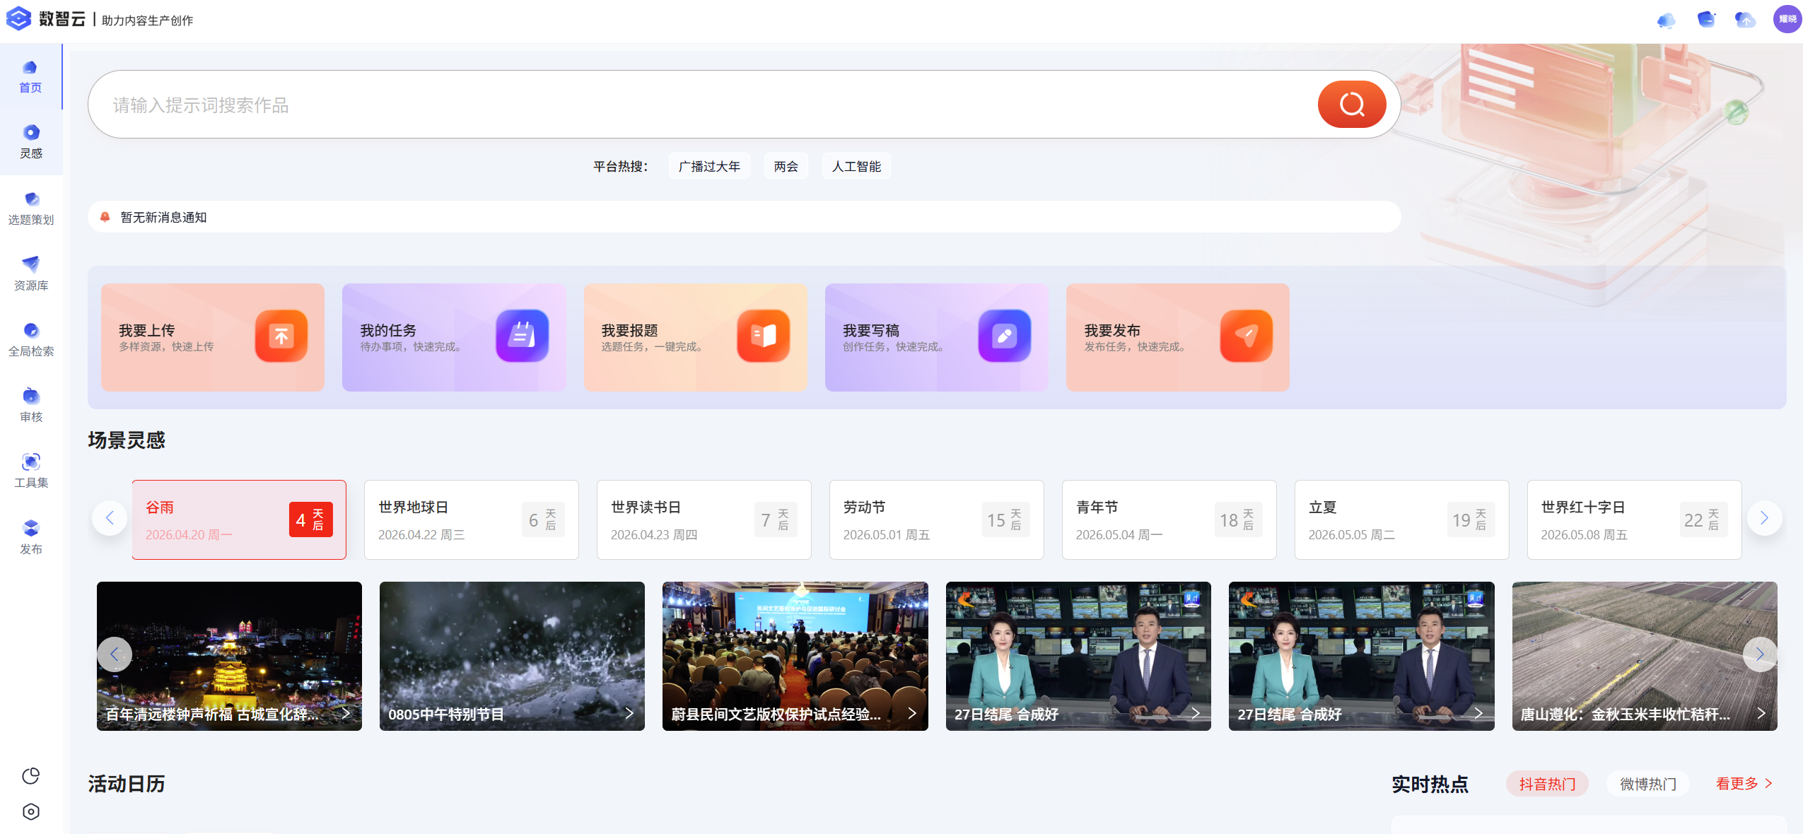Open 全局检索 sidebar icon

click(x=31, y=339)
